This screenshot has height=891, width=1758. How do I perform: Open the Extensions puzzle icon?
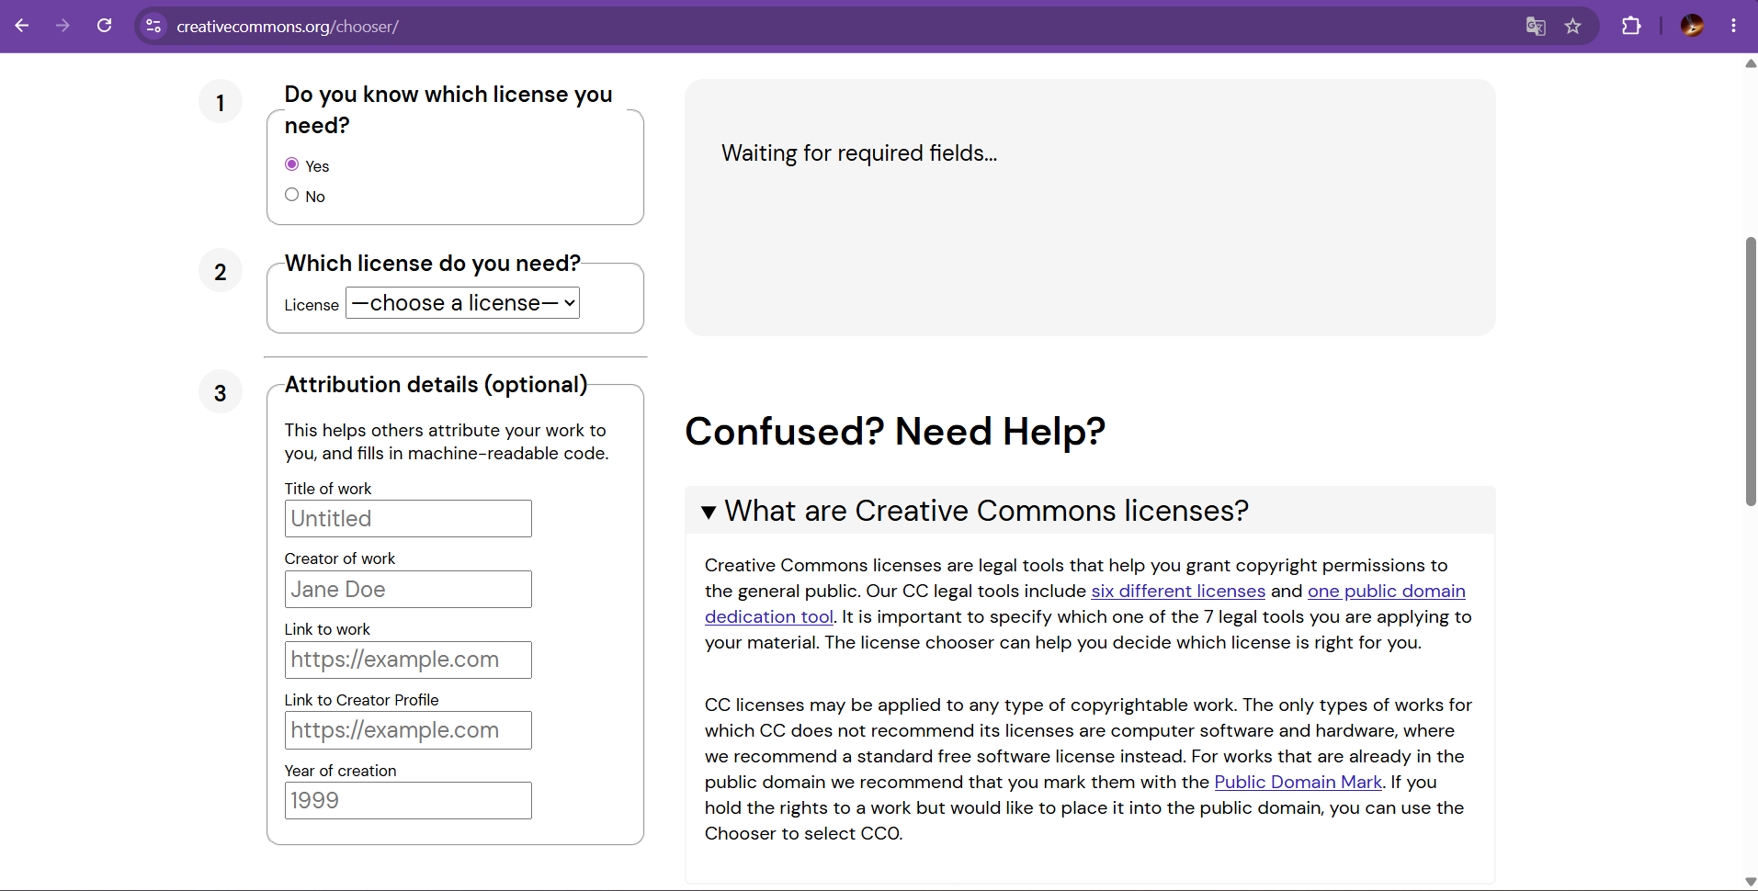point(1631,26)
